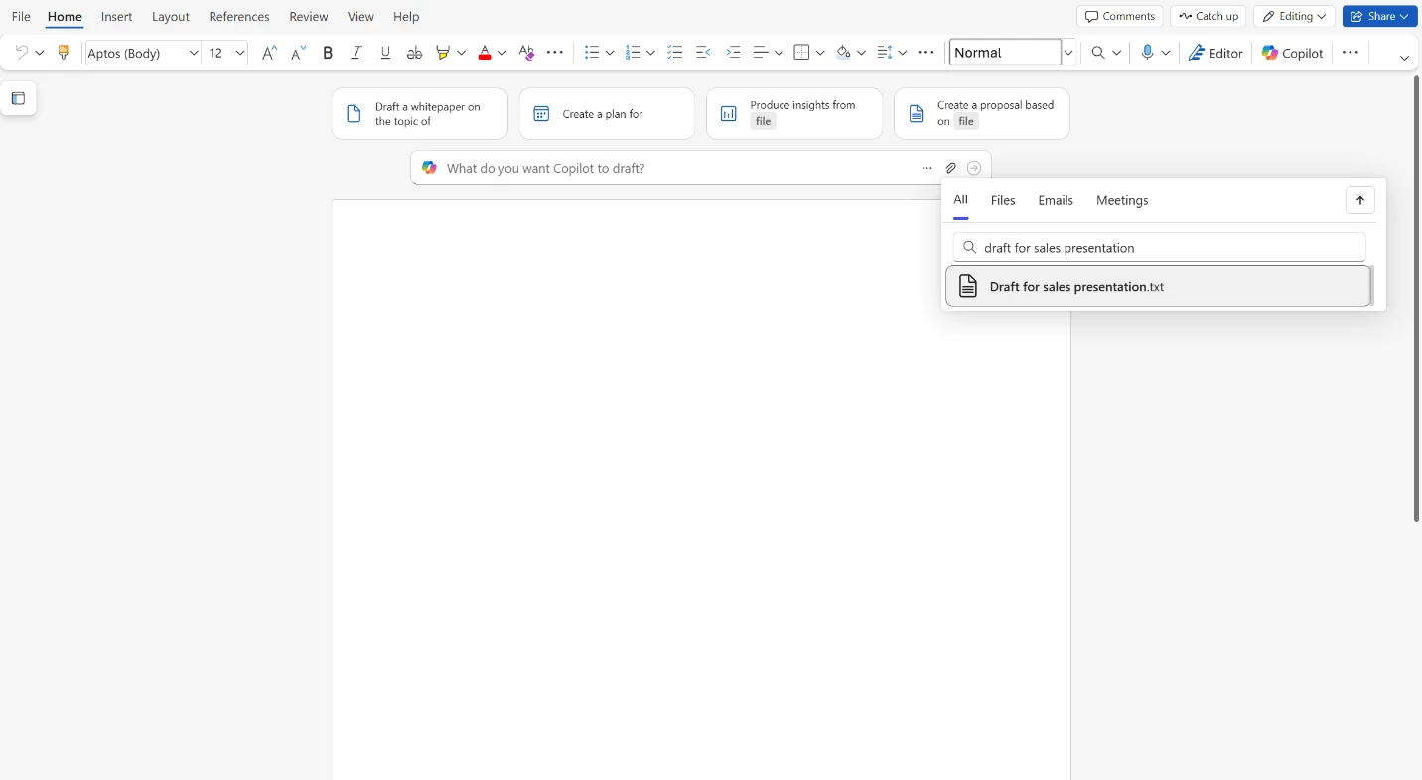Viewport: 1422px width, 780px height.
Task: Switch to the Insert tab
Action: [117, 17]
